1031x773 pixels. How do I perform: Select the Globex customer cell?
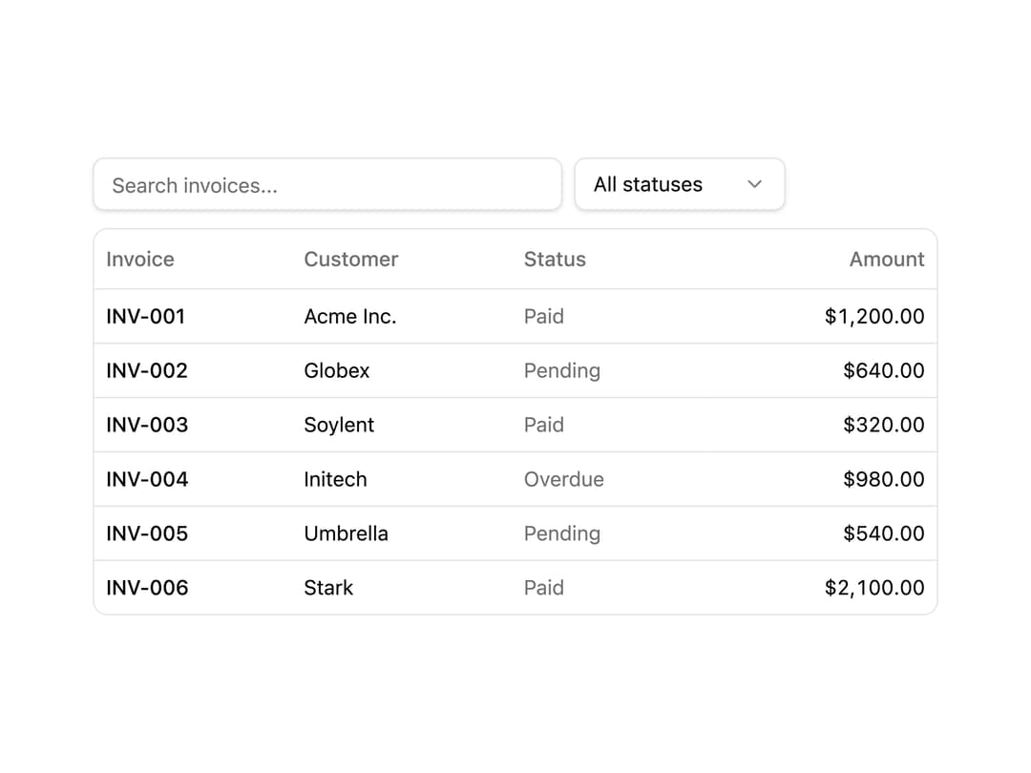pos(337,370)
